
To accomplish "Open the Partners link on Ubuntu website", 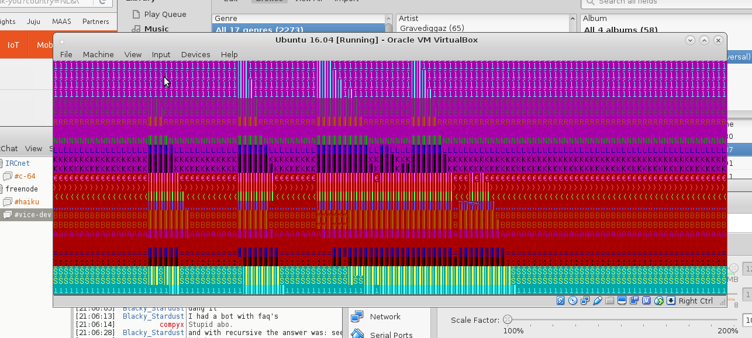I will click(x=95, y=22).
